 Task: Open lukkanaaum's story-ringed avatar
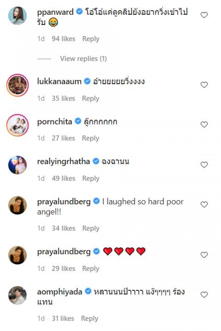[x=18, y=85]
